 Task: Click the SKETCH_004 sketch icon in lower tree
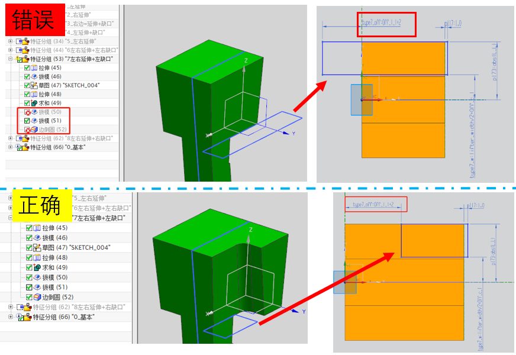click(x=37, y=248)
